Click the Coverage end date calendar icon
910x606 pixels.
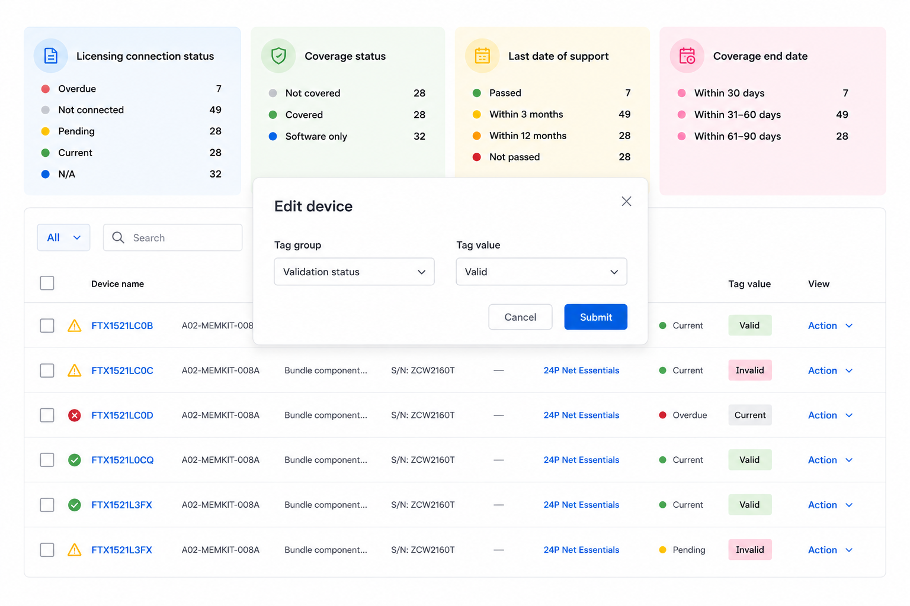tap(687, 56)
